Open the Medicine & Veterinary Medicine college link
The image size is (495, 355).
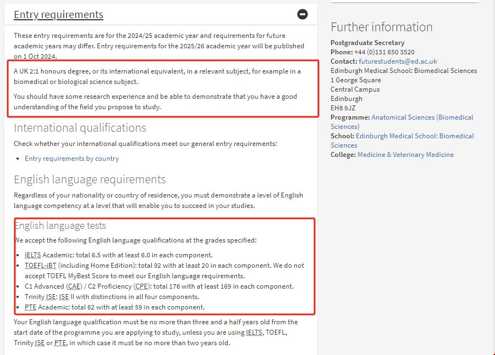[405, 155]
